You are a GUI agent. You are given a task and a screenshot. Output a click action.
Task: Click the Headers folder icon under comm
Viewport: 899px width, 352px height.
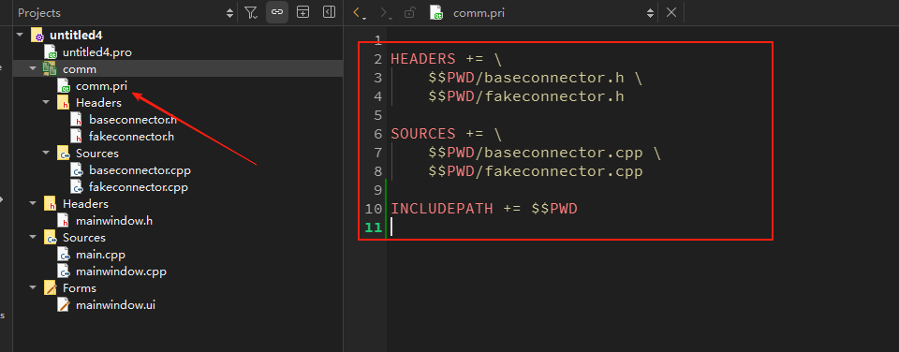pos(64,103)
